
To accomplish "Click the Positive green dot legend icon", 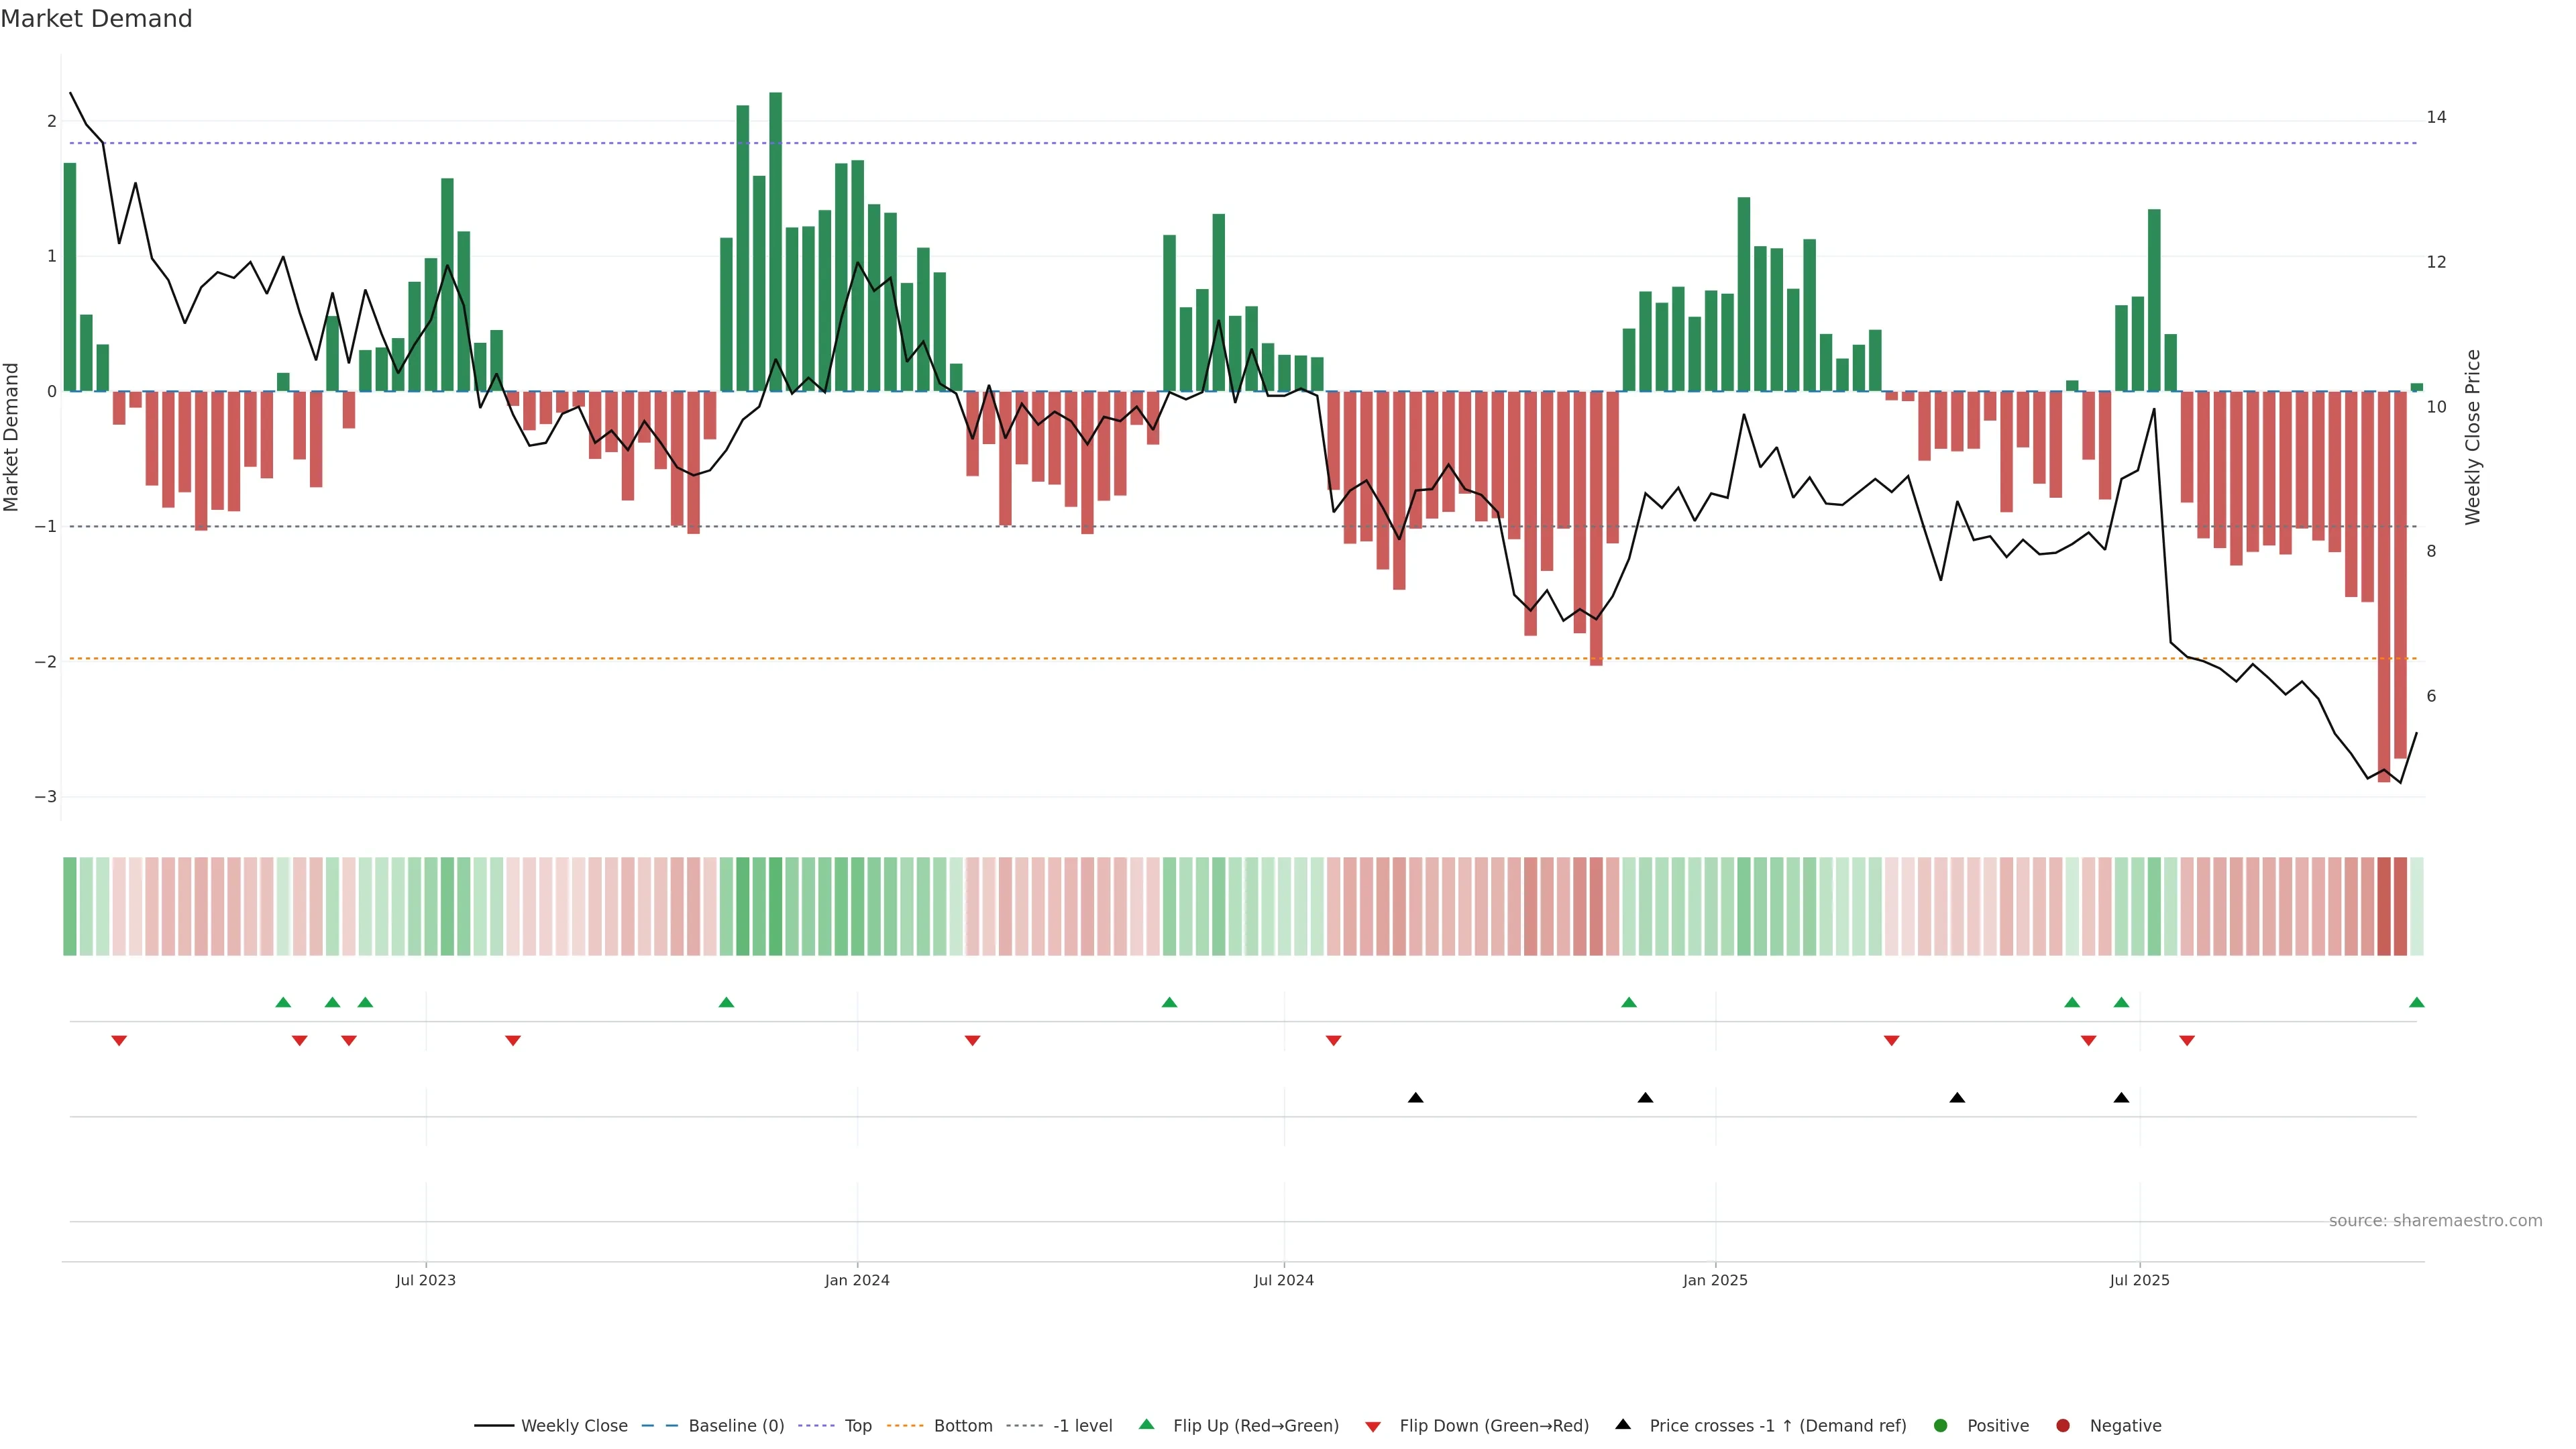I will click(1941, 1425).
